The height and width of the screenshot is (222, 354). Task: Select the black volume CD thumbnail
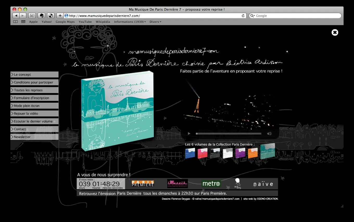point(215,153)
